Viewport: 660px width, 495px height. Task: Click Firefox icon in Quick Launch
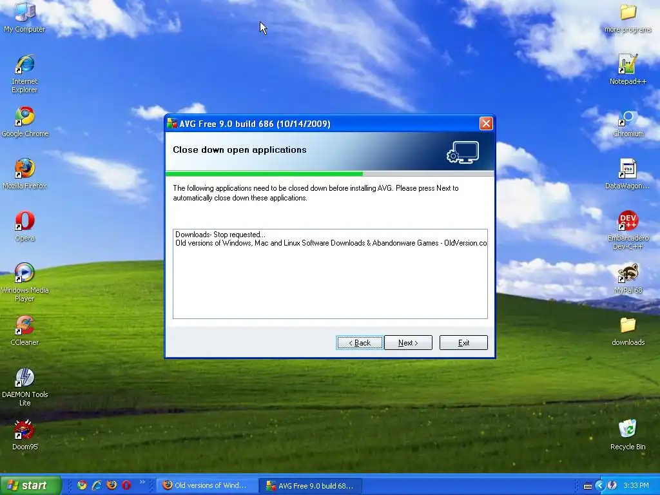[112, 485]
